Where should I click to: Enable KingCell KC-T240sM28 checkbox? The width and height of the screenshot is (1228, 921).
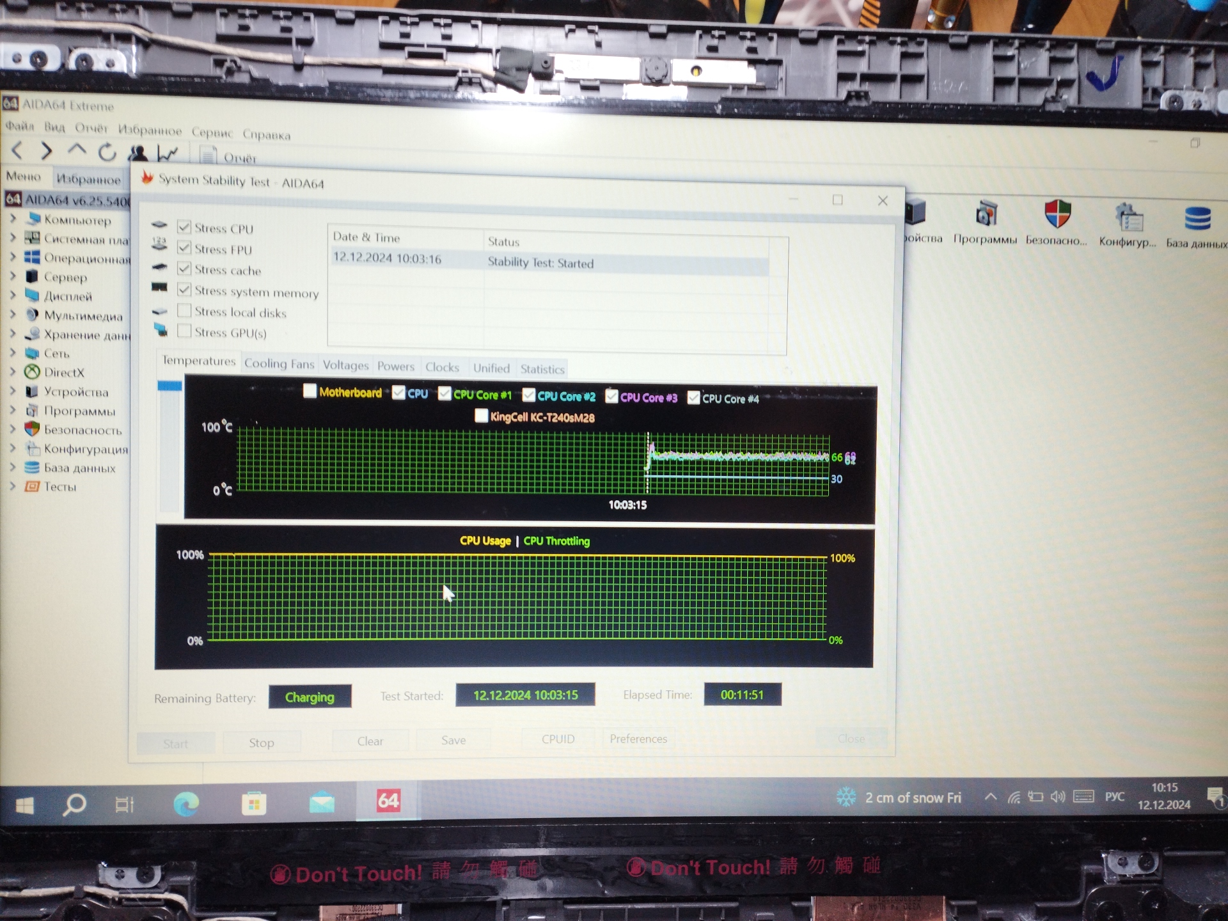click(482, 416)
